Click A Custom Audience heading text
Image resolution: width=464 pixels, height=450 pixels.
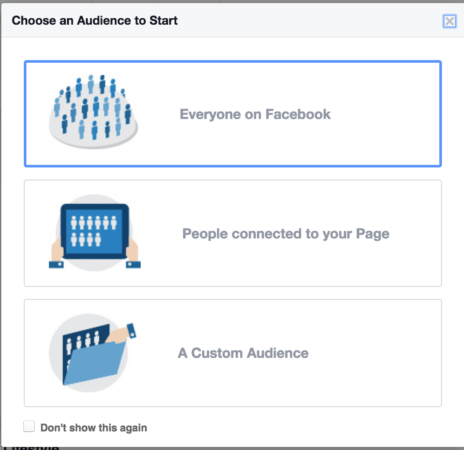(x=243, y=353)
